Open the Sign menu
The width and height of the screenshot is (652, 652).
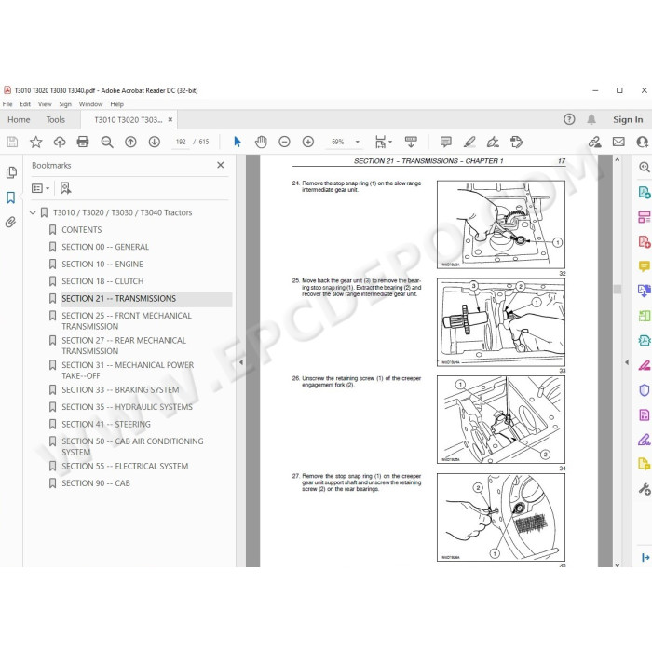coord(65,104)
